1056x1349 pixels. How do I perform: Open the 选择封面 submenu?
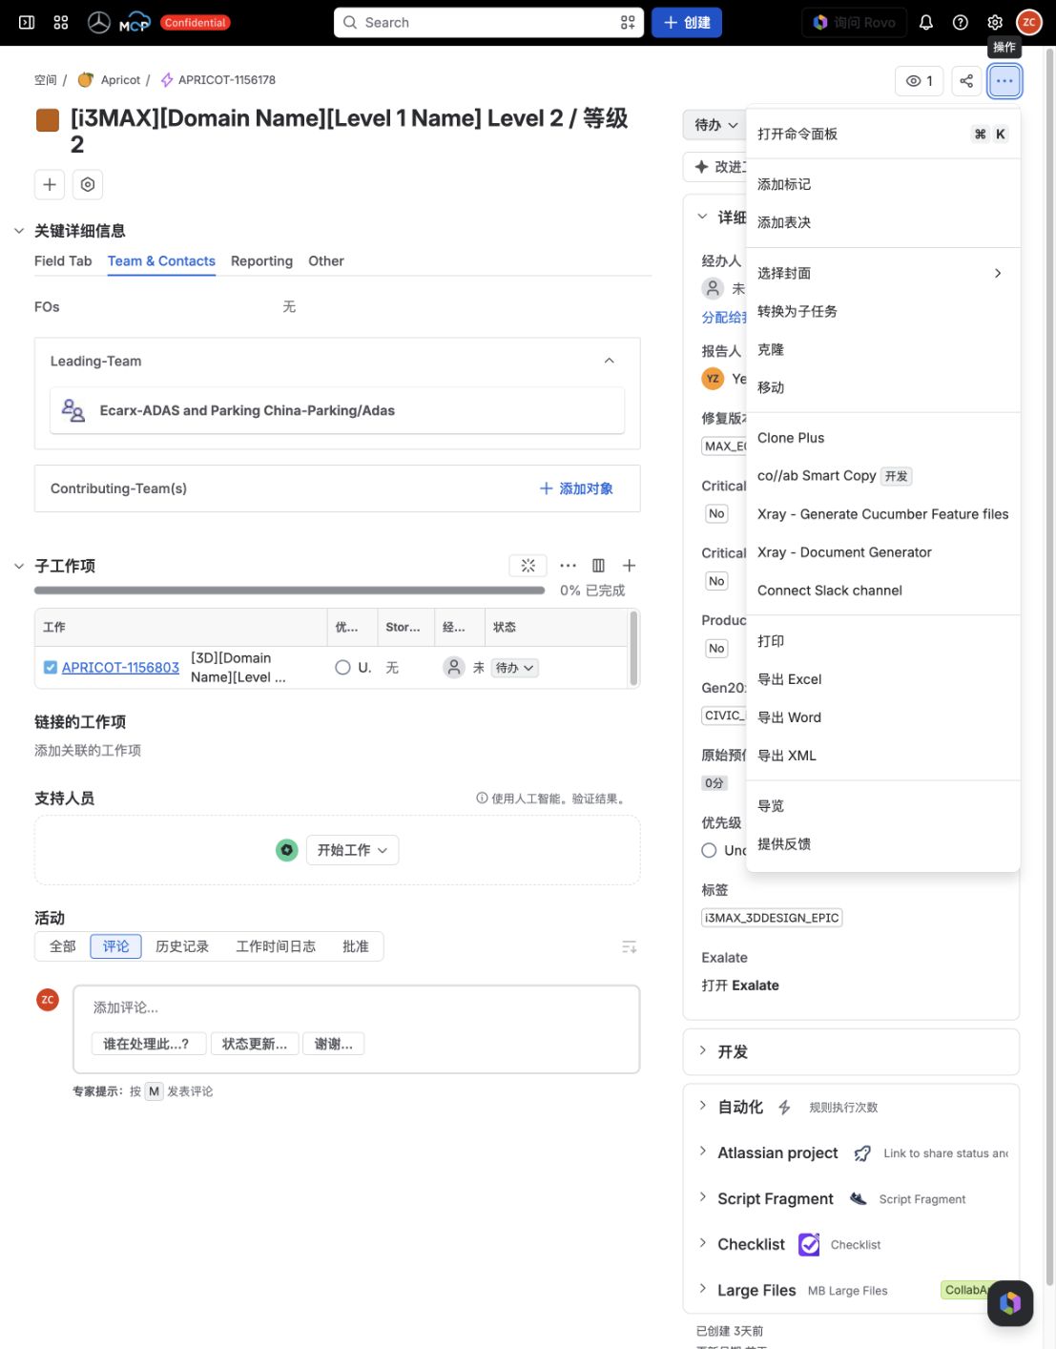click(x=883, y=273)
